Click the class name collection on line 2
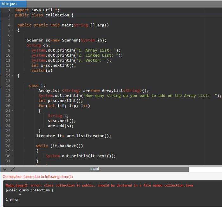 point(57,15)
